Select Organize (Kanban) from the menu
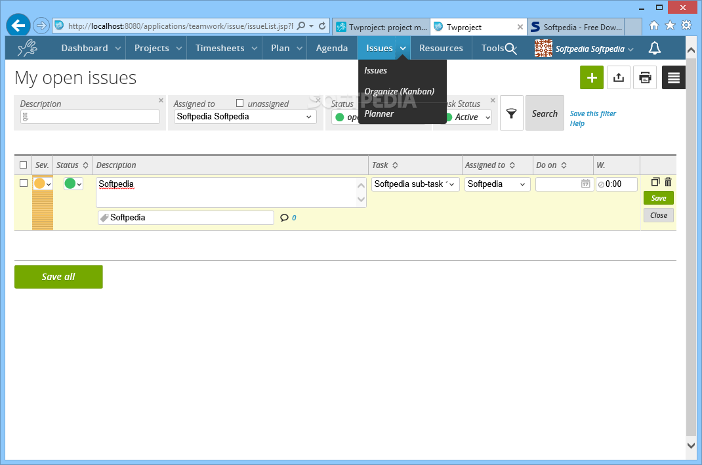The width and height of the screenshot is (702, 465). click(399, 91)
